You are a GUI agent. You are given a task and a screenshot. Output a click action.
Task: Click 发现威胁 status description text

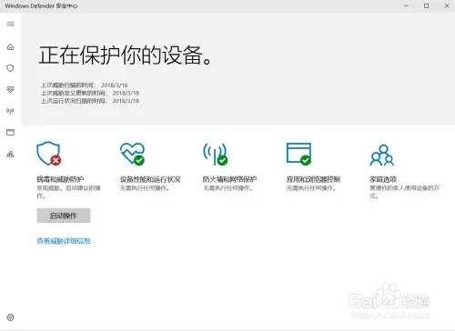point(68,192)
